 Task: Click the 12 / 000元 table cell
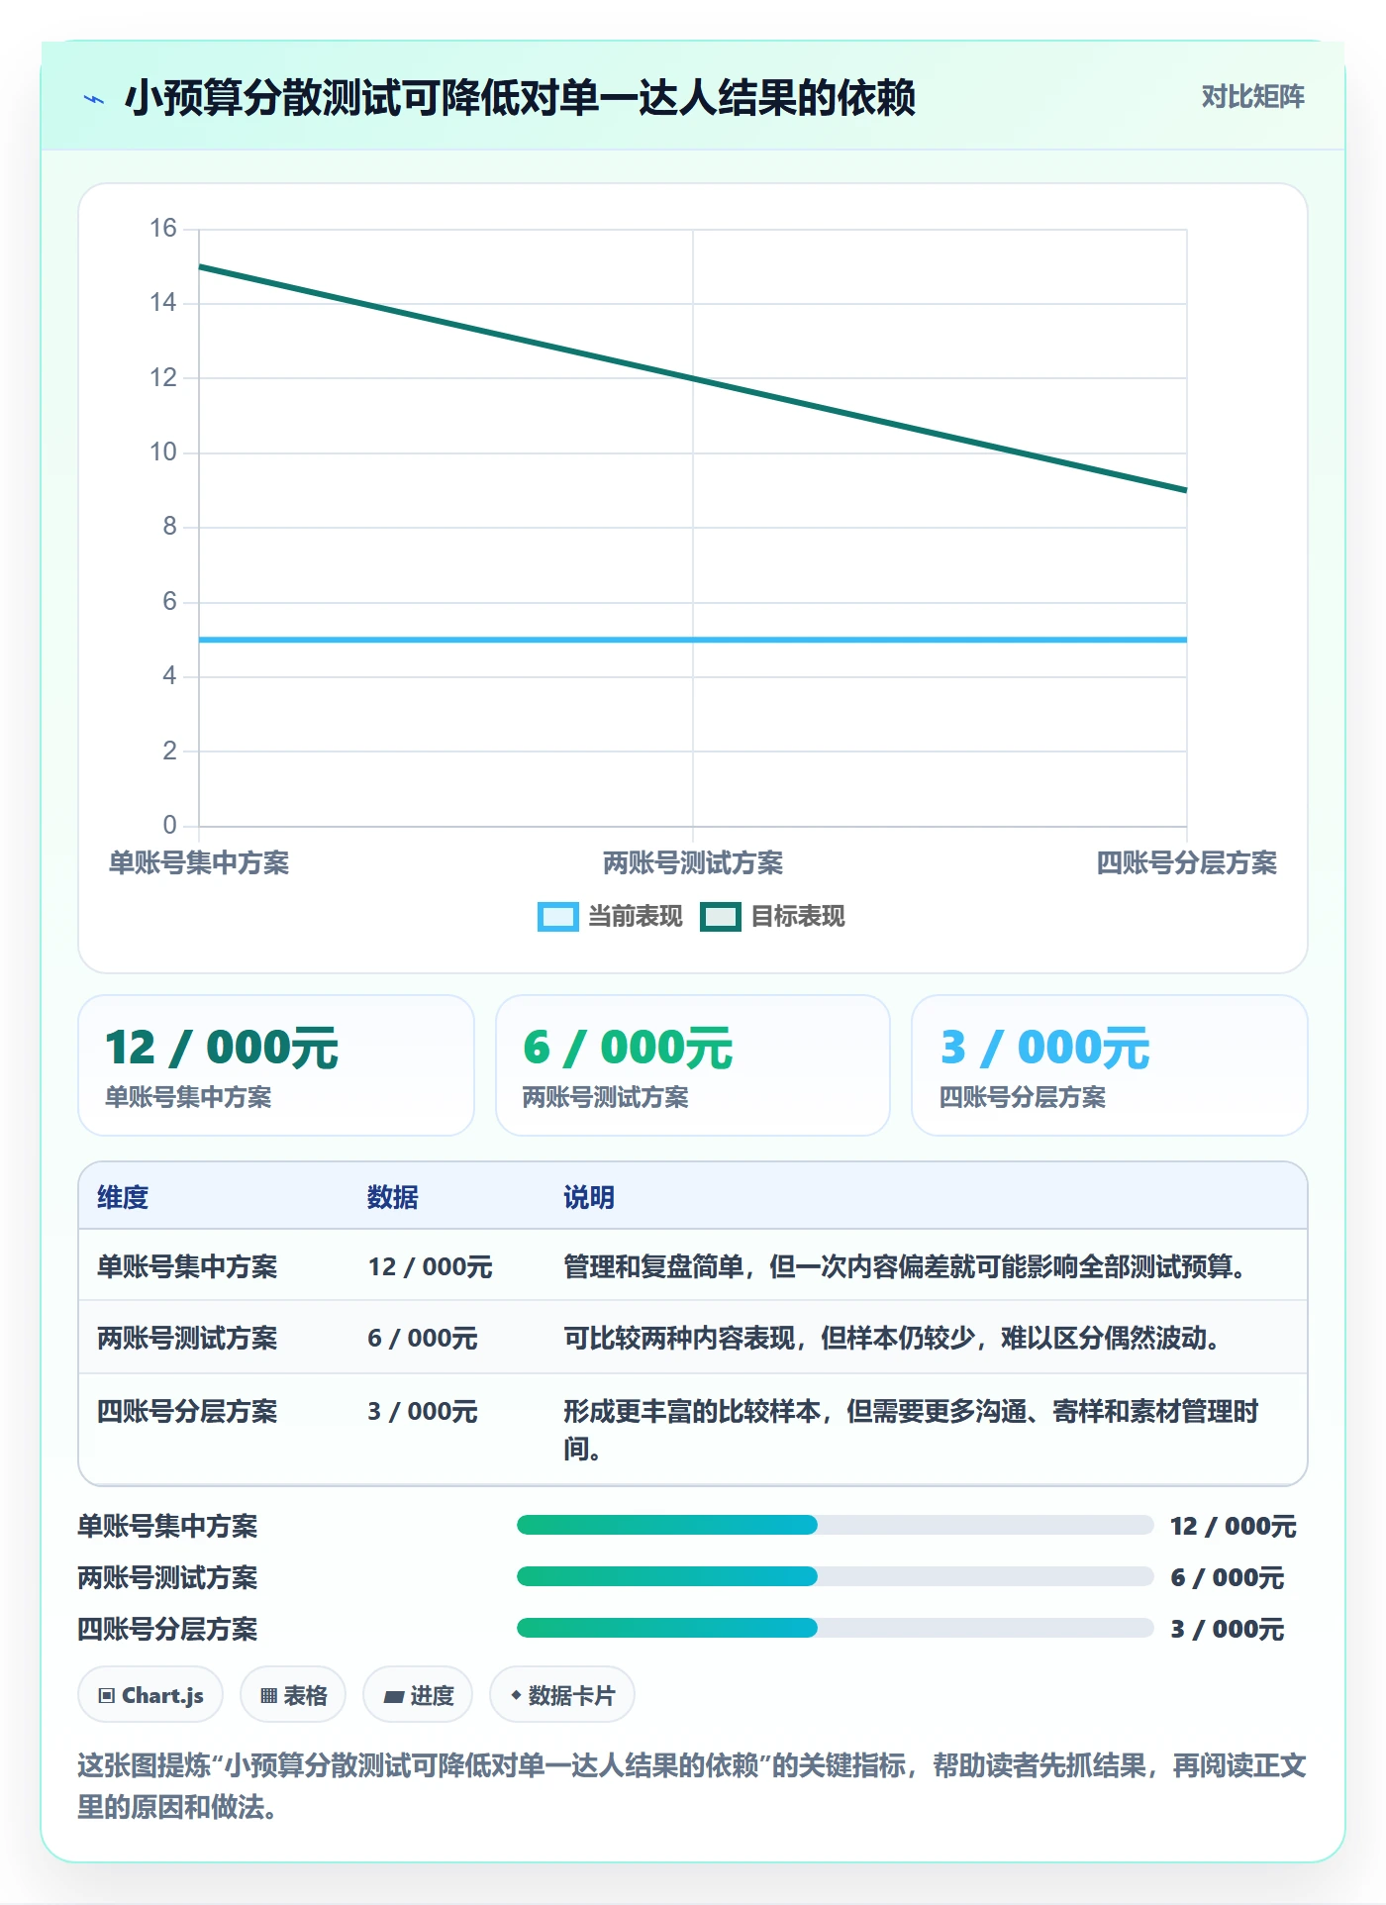[431, 1266]
